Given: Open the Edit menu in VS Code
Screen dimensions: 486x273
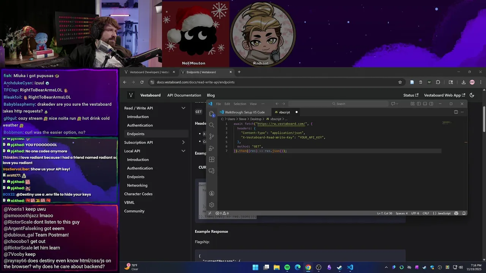Looking at the screenshot, I should click(x=227, y=104).
